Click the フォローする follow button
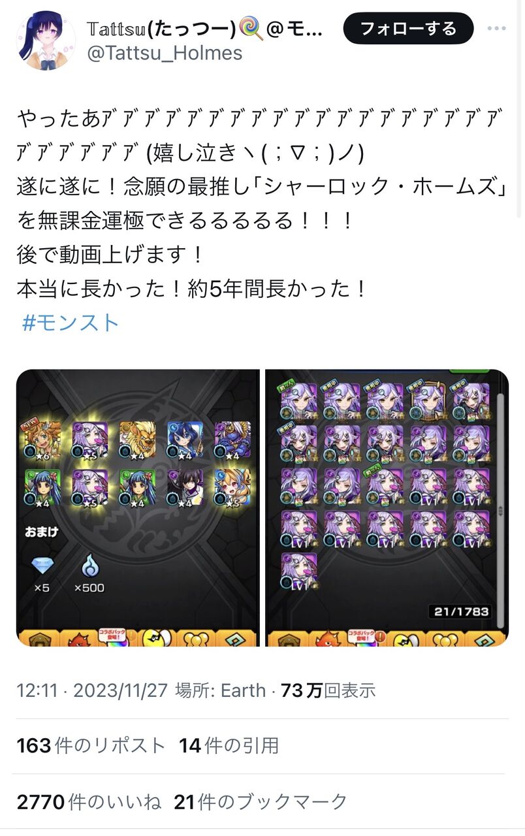This screenshot has width=525, height=836. pos(408,28)
